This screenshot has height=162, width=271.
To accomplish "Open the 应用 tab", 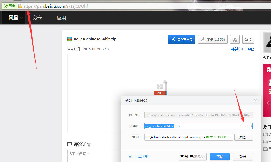I will click(61, 18).
